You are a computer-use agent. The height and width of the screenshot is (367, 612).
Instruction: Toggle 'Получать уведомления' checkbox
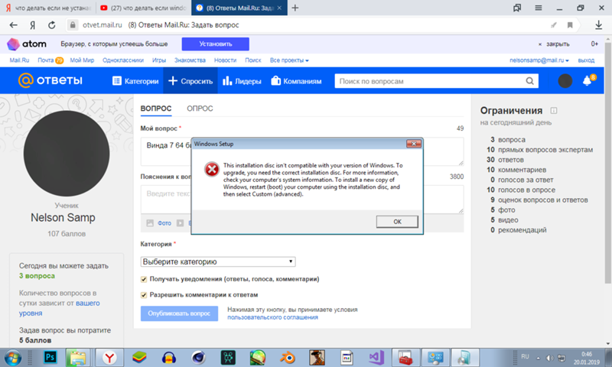click(144, 279)
